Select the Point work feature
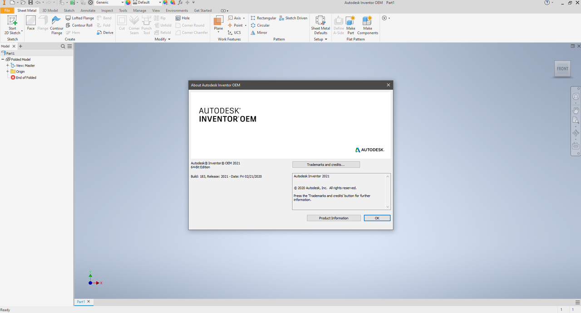This screenshot has height=313, width=581. pos(236,25)
